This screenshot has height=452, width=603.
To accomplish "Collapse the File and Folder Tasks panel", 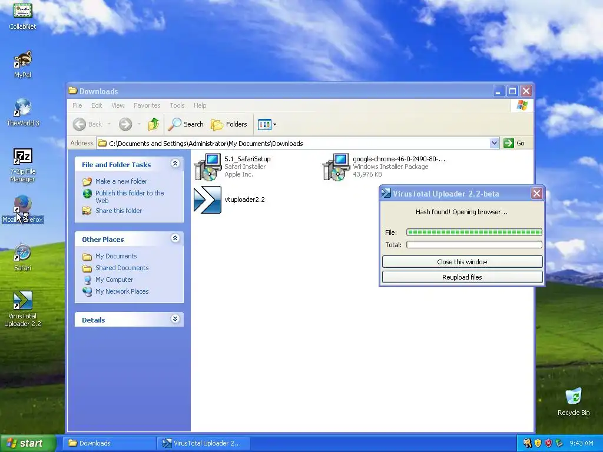I will (x=175, y=164).
